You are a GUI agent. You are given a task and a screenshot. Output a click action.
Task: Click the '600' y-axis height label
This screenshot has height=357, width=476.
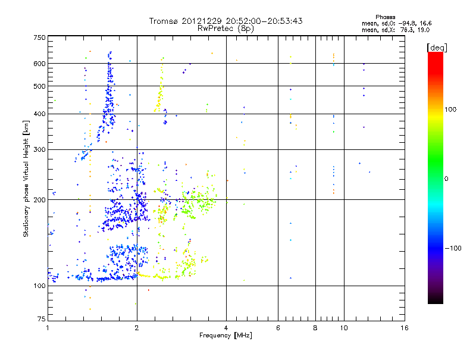(x=39, y=64)
